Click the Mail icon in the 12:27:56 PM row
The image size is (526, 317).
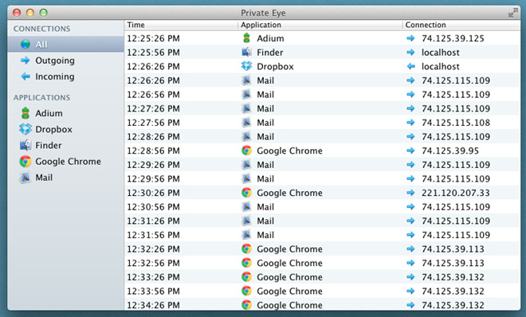246,123
